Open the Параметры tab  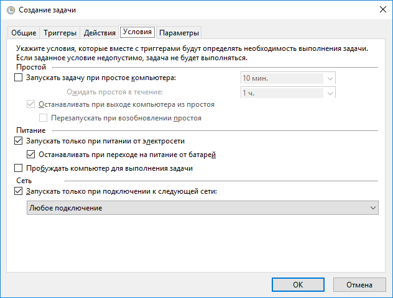pos(179,33)
